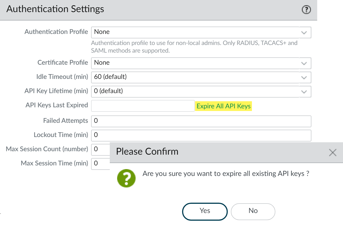343x228 pixels.
Task: Close the Please Confirm dialog
Action: pyautogui.click(x=333, y=152)
